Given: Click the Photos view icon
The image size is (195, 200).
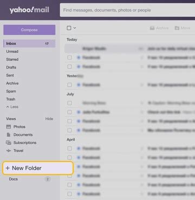Looking at the screenshot, I should pos(9,127).
